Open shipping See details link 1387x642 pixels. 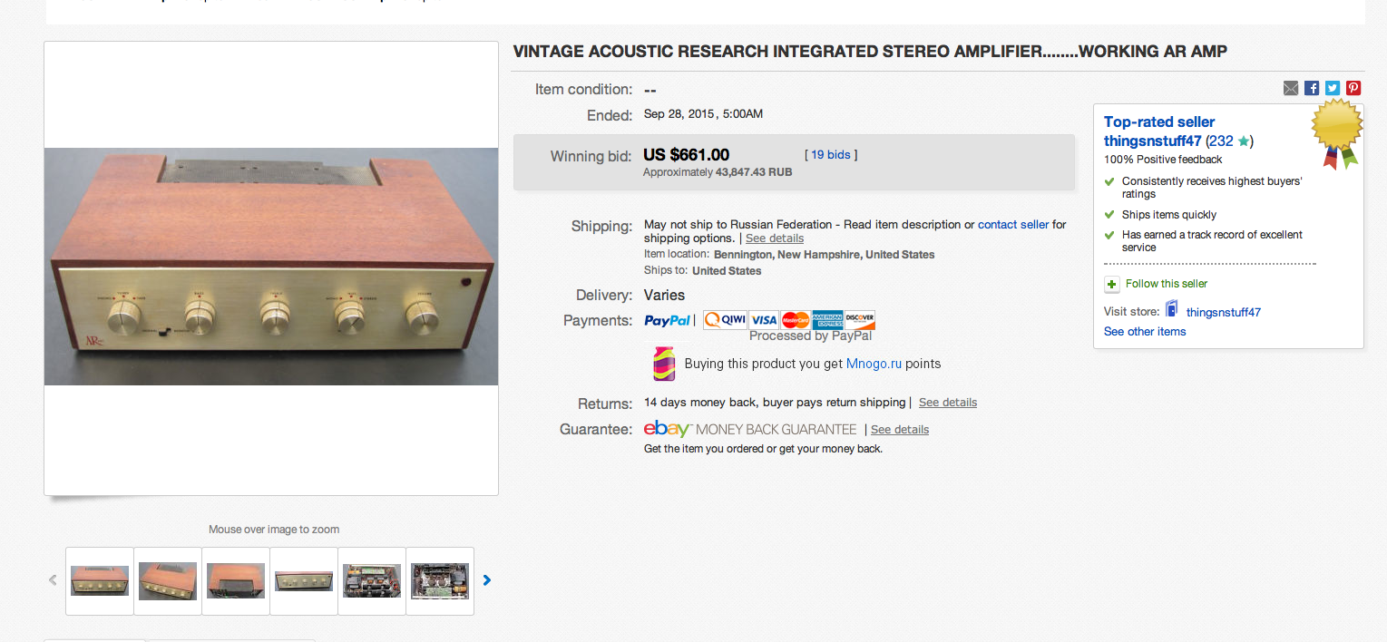tap(775, 238)
